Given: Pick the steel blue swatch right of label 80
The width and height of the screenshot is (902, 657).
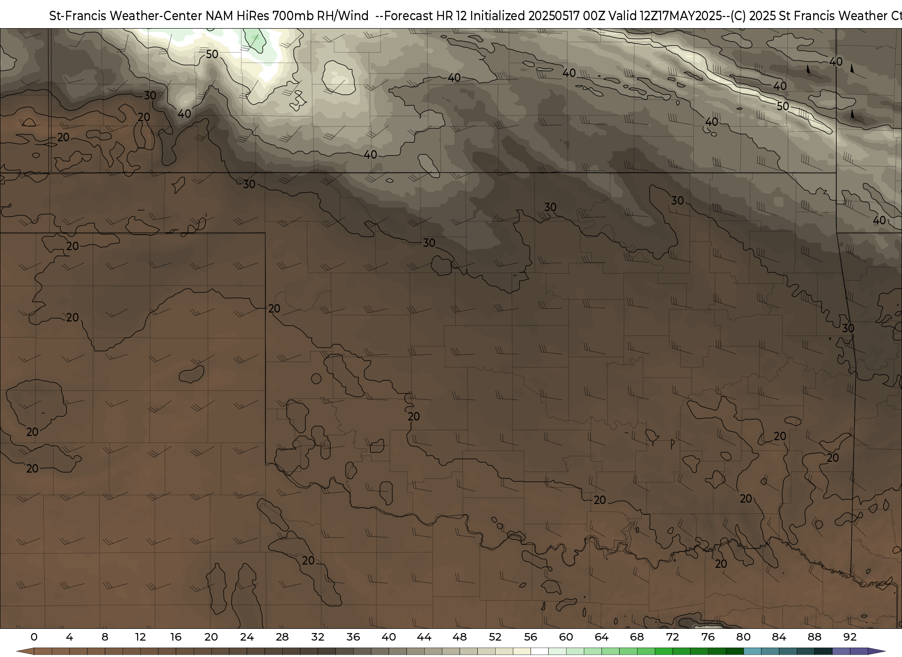Looking at the screenshot, I should pos(752,651).
